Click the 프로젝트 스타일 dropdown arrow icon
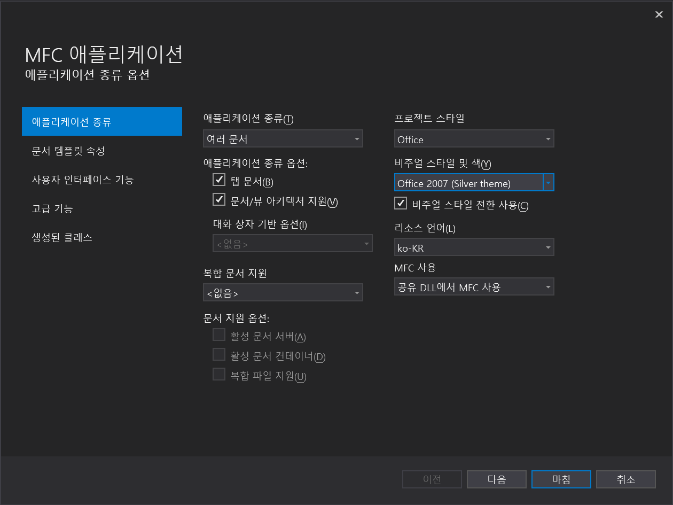Viewport: 673px width, 505px height. click(548, 138)
